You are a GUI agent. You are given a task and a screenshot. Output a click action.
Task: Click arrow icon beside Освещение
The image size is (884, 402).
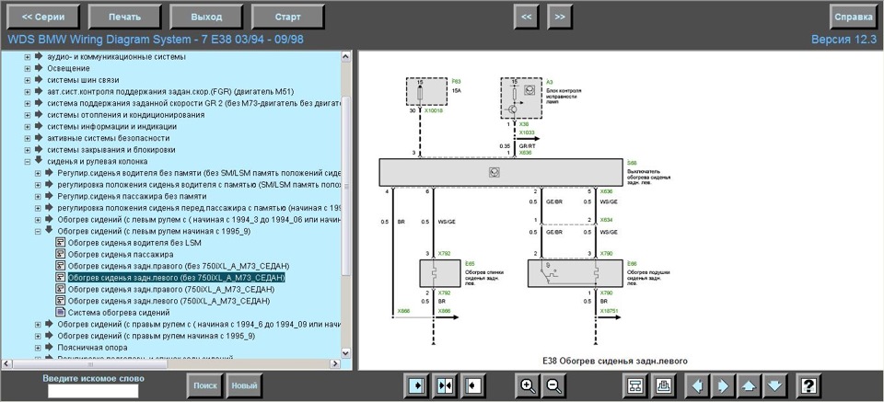(x=39, y=68)
